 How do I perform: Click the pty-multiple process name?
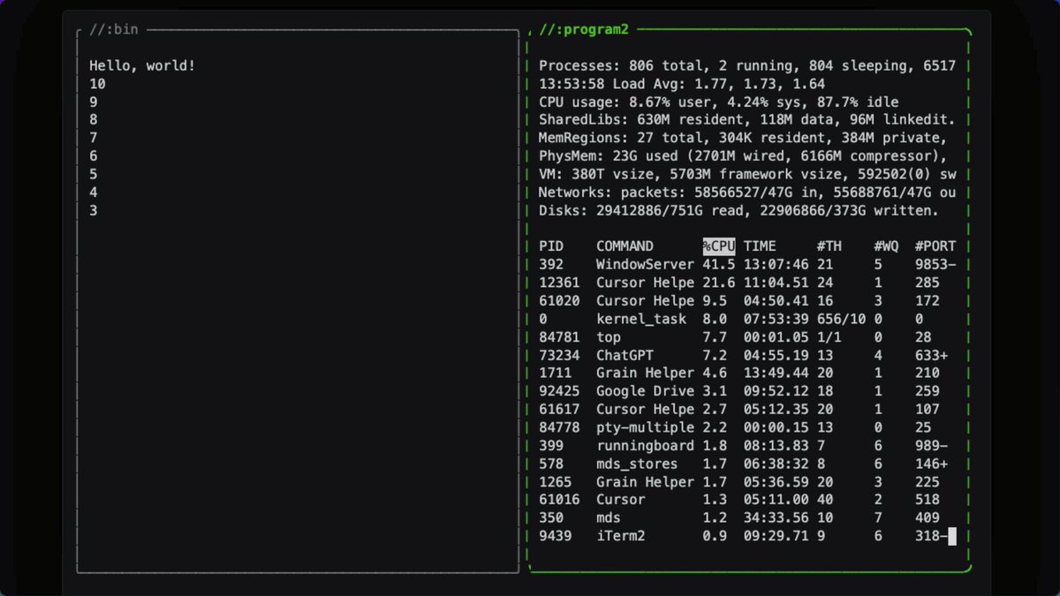(645, 427)
